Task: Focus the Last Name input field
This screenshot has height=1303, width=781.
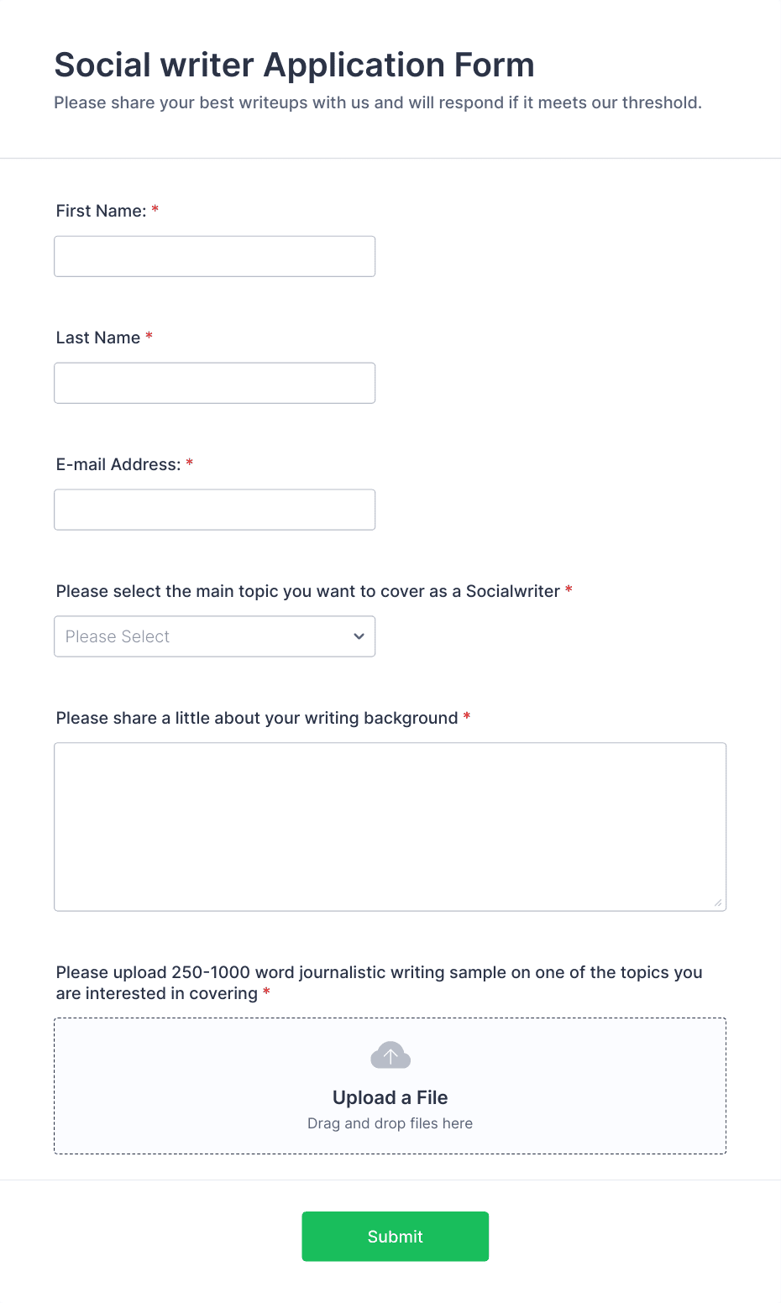Action: (214, 383)
